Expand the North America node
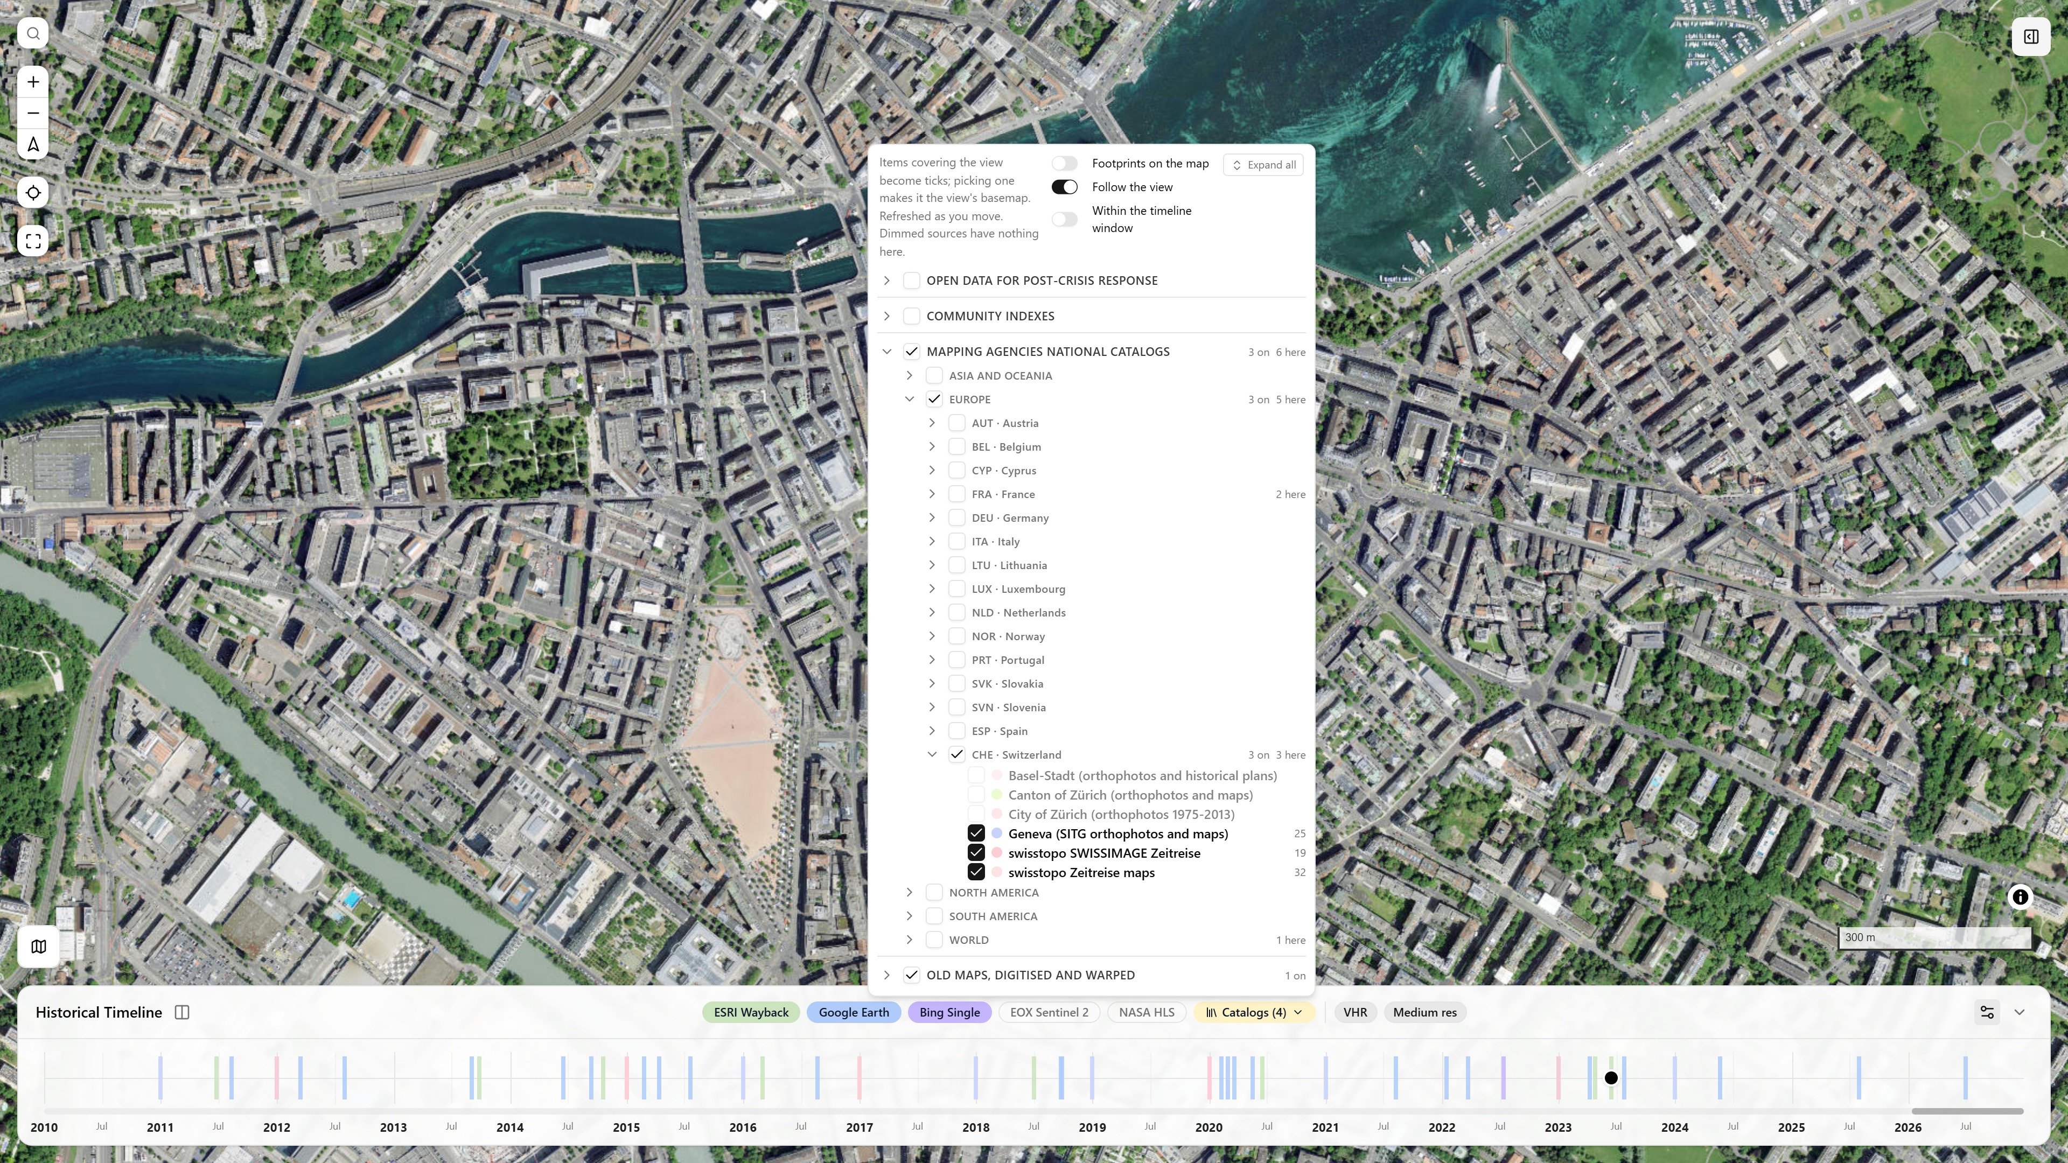The width and height of the screenshot is (2068, 1163). point(909,892)
